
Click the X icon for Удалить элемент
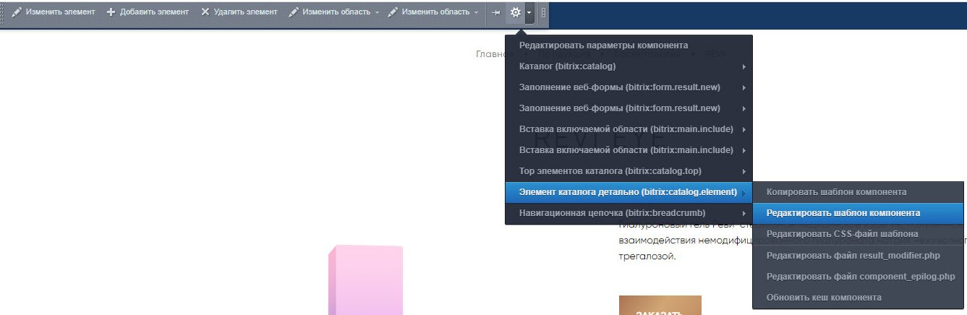(x=205, y=12)
